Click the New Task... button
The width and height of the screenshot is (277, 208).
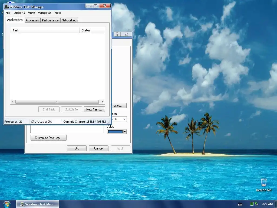coord(94,109)
